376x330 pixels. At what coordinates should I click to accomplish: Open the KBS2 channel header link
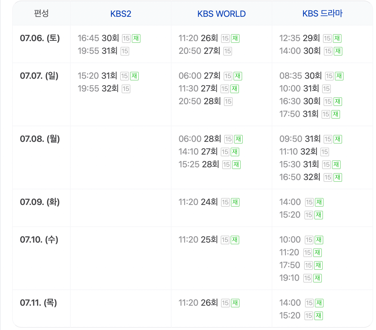(121, 14)
